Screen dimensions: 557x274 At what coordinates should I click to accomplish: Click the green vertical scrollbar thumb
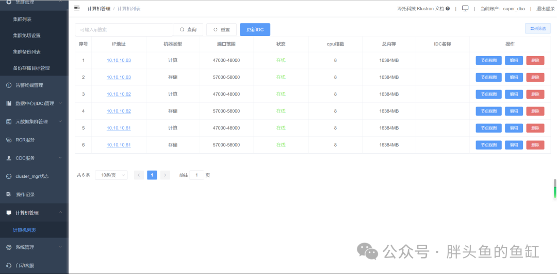coord(554,192)
